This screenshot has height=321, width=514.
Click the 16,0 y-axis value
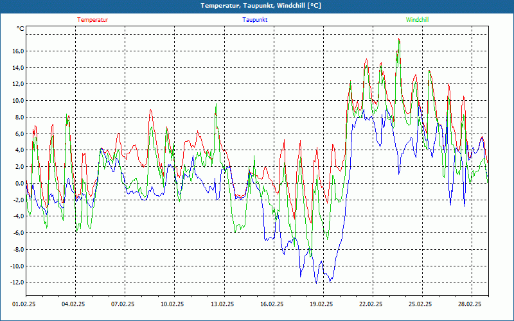click(x=18, y=51)
